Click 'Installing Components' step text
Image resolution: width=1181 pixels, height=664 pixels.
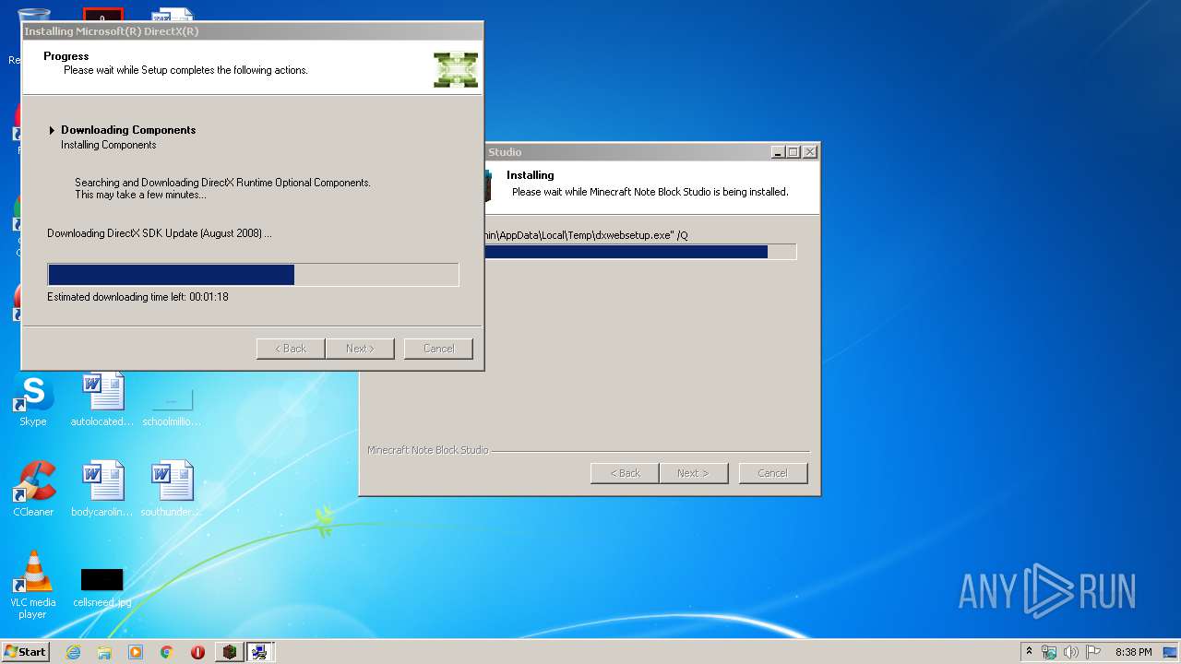click(109, 145)
